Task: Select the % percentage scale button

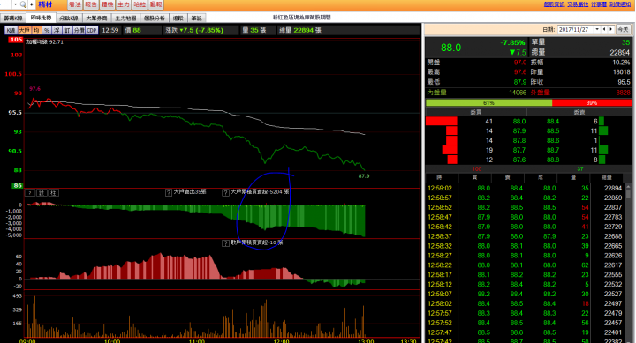Action: point(47,30)
